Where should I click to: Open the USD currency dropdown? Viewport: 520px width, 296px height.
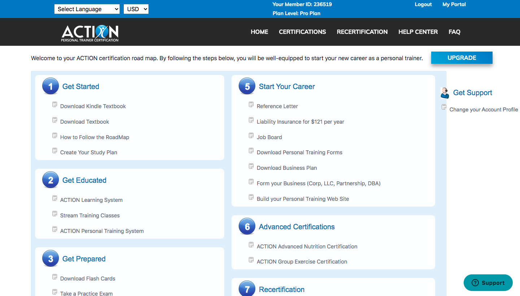point(136,9)
